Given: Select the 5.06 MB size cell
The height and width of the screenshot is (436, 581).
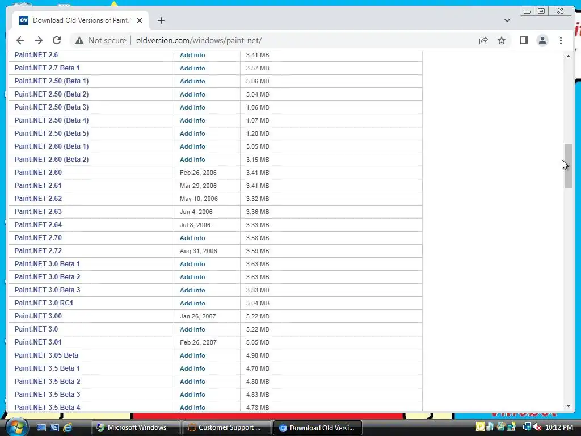Looking at the screenshot, I should 258,81.
